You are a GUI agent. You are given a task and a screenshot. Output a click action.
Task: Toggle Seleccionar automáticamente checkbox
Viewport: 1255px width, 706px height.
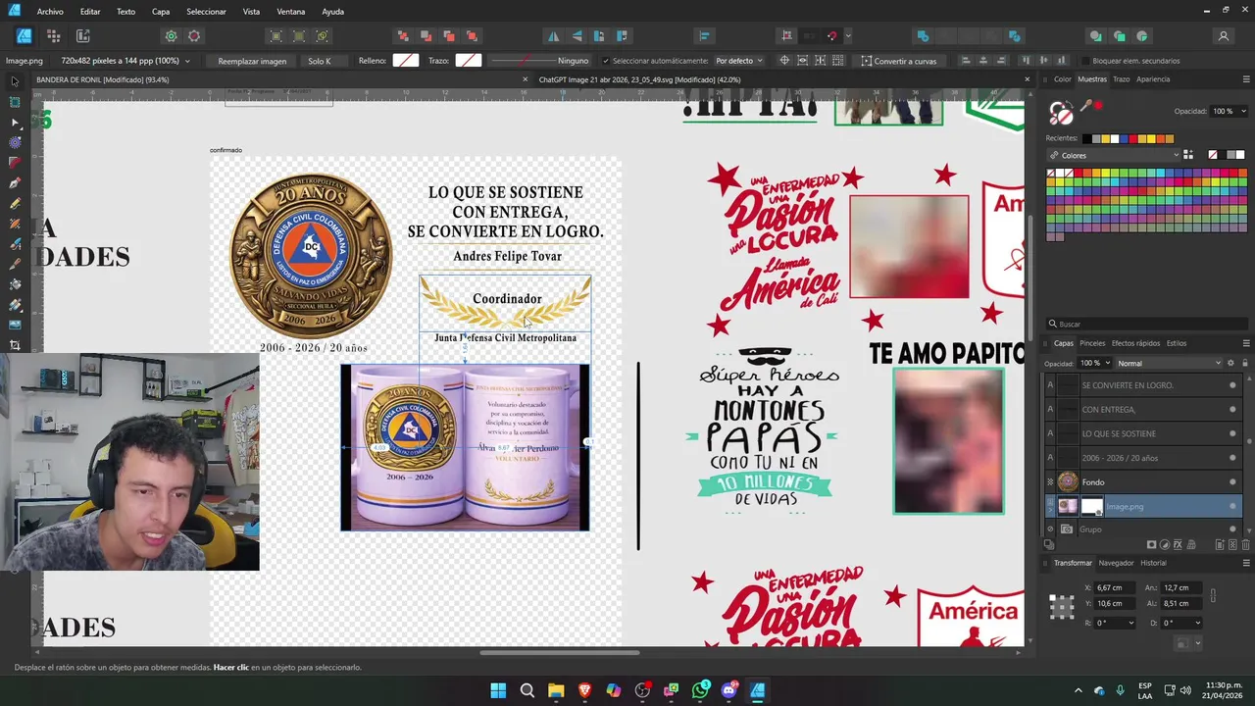pos(605,61)
